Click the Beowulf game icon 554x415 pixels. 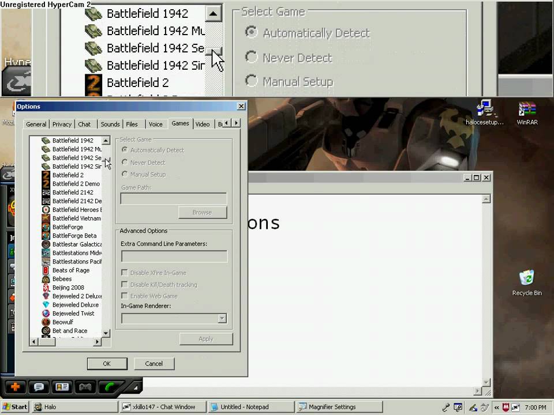tap(46, 322)
